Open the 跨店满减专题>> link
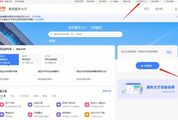This screenshot has width=178, height=120. coord(45,79)
